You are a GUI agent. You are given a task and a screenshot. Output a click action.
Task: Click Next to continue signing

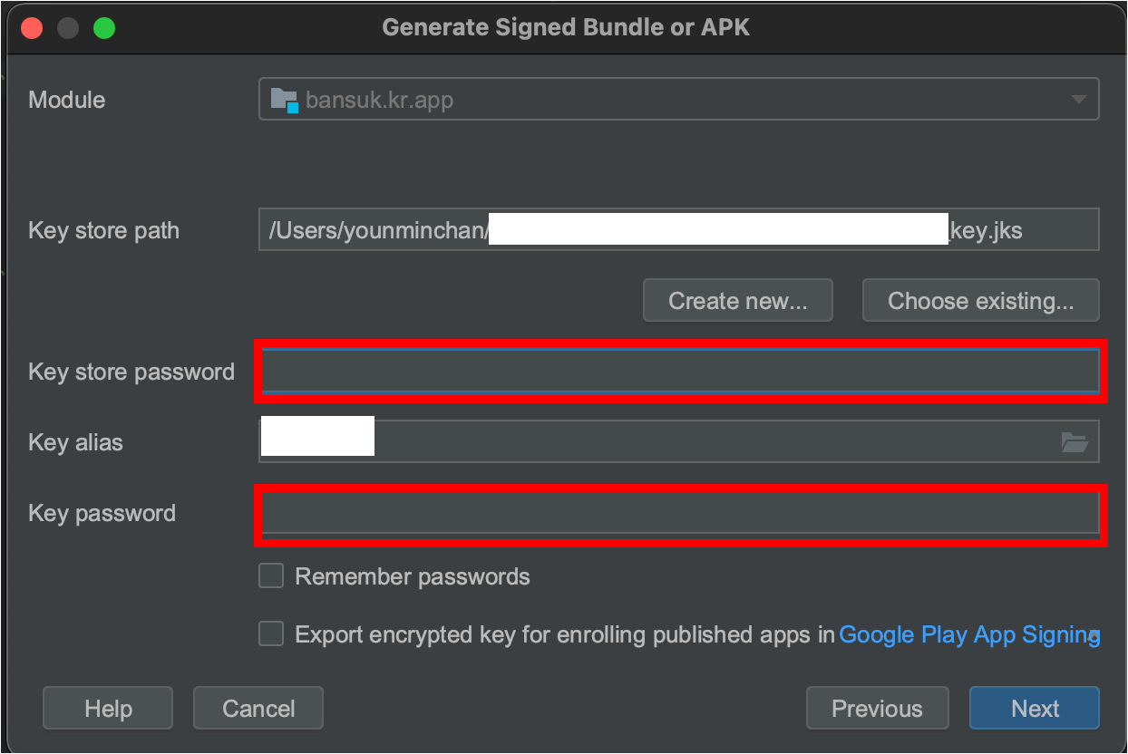point(1034,708)
